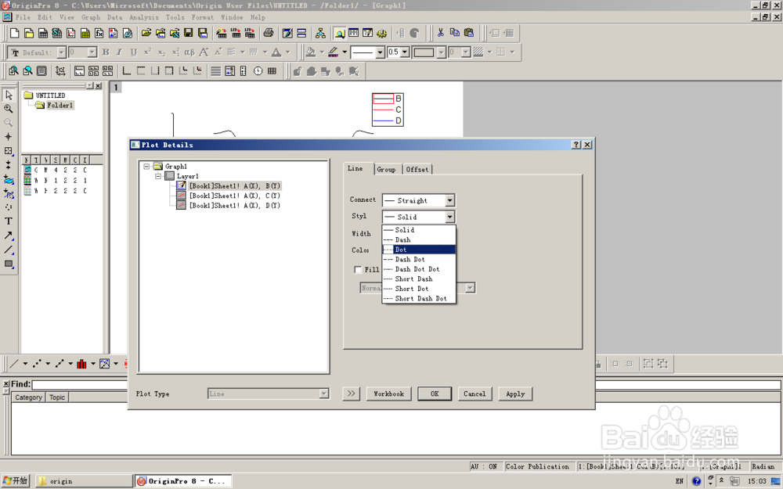The width and height of the screenshot is (783, 489).
Task: Click the Project Explorer toolbar icon
Action: tap(340, 34)
